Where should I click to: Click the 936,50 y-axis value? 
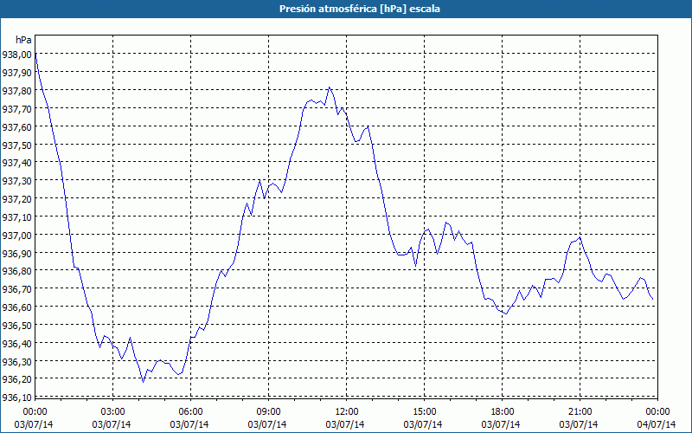click(16, 326)
